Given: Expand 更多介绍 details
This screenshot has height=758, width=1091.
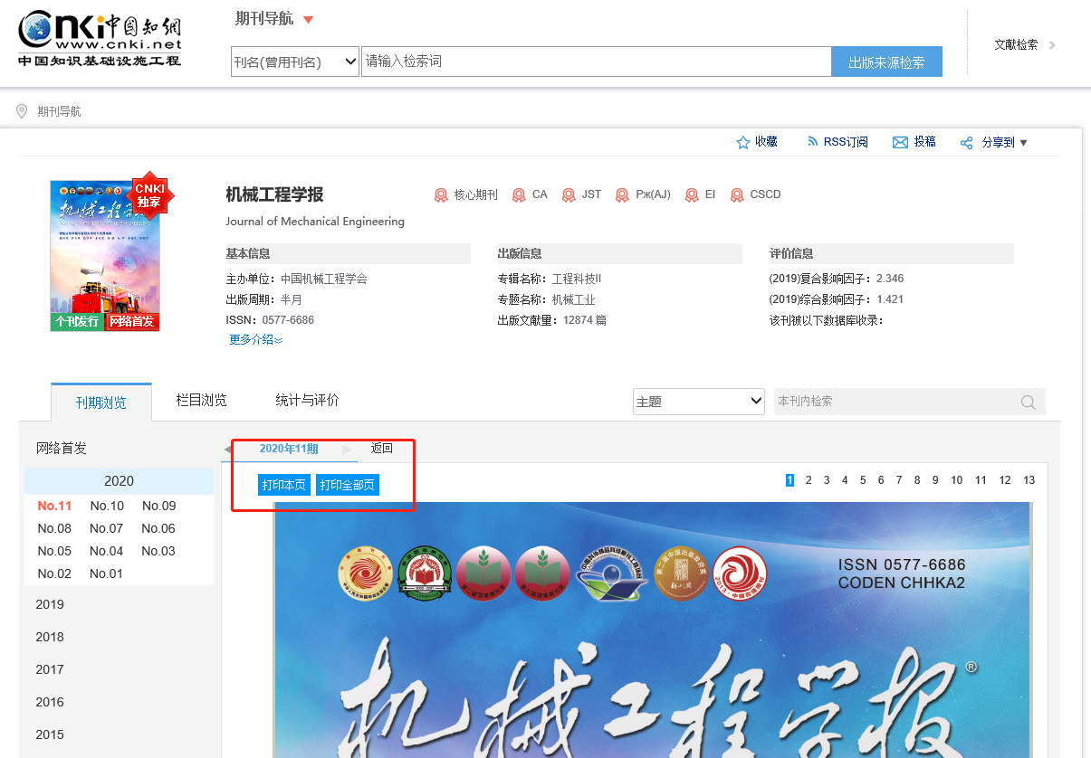Looking at the screenshot, I should point(256,340).
